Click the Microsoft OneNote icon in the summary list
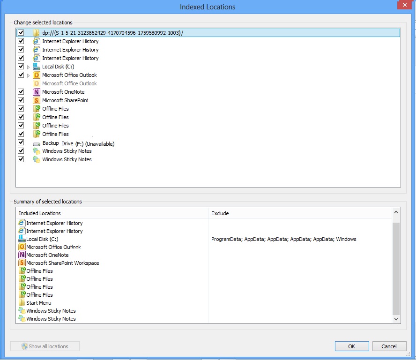The height and width of the screenshot is (360, 416). pyautogui.click(x=22, y=255)
